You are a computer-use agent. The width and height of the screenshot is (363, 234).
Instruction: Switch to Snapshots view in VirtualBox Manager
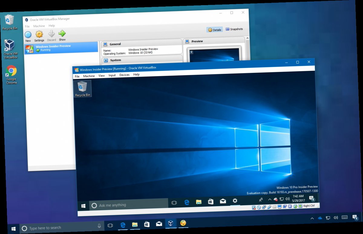pyautogui.click(x=234, y=29)
